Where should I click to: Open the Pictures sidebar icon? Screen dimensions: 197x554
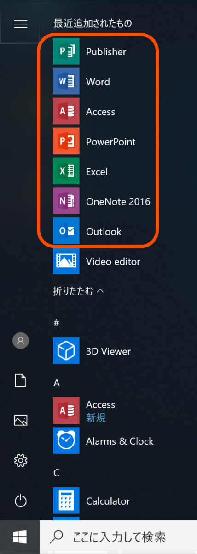click(21, 420)
